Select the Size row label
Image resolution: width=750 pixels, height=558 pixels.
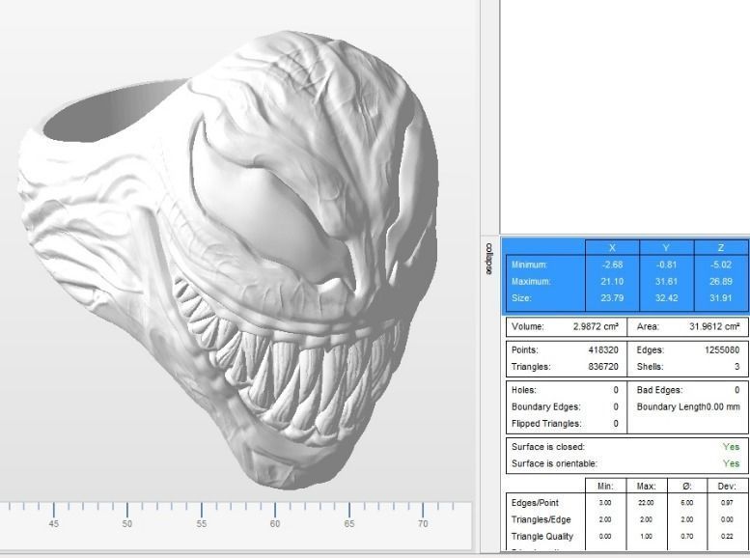click(521, 297)
